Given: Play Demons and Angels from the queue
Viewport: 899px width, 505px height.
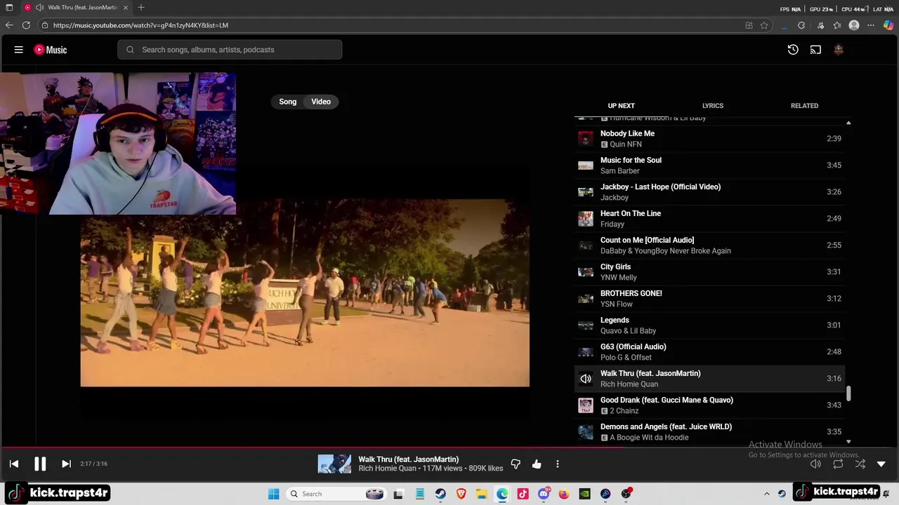Looking at the screenshot, I should 709,432.
